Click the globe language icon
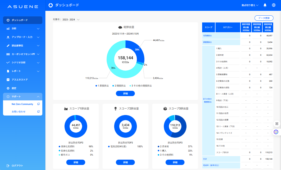This screenshot has width=281, height=170. [x=274, y=5]
